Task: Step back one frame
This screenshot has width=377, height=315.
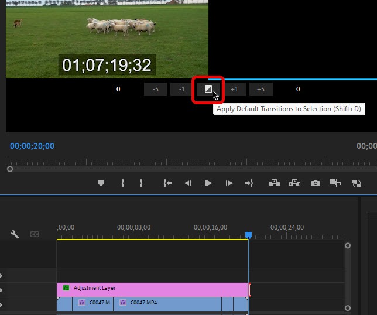Action: tap(188, 183)
